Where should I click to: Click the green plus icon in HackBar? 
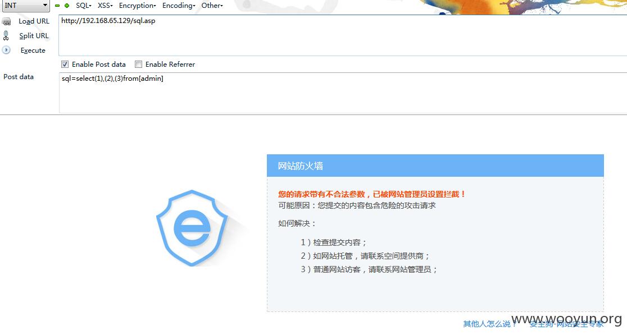[67, 6]
